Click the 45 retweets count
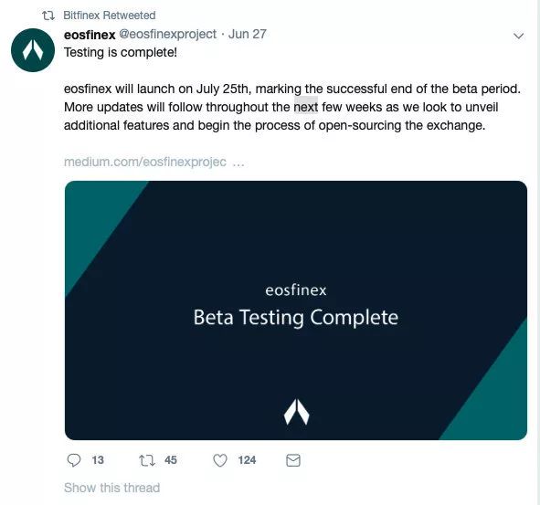 click(171, 460)
